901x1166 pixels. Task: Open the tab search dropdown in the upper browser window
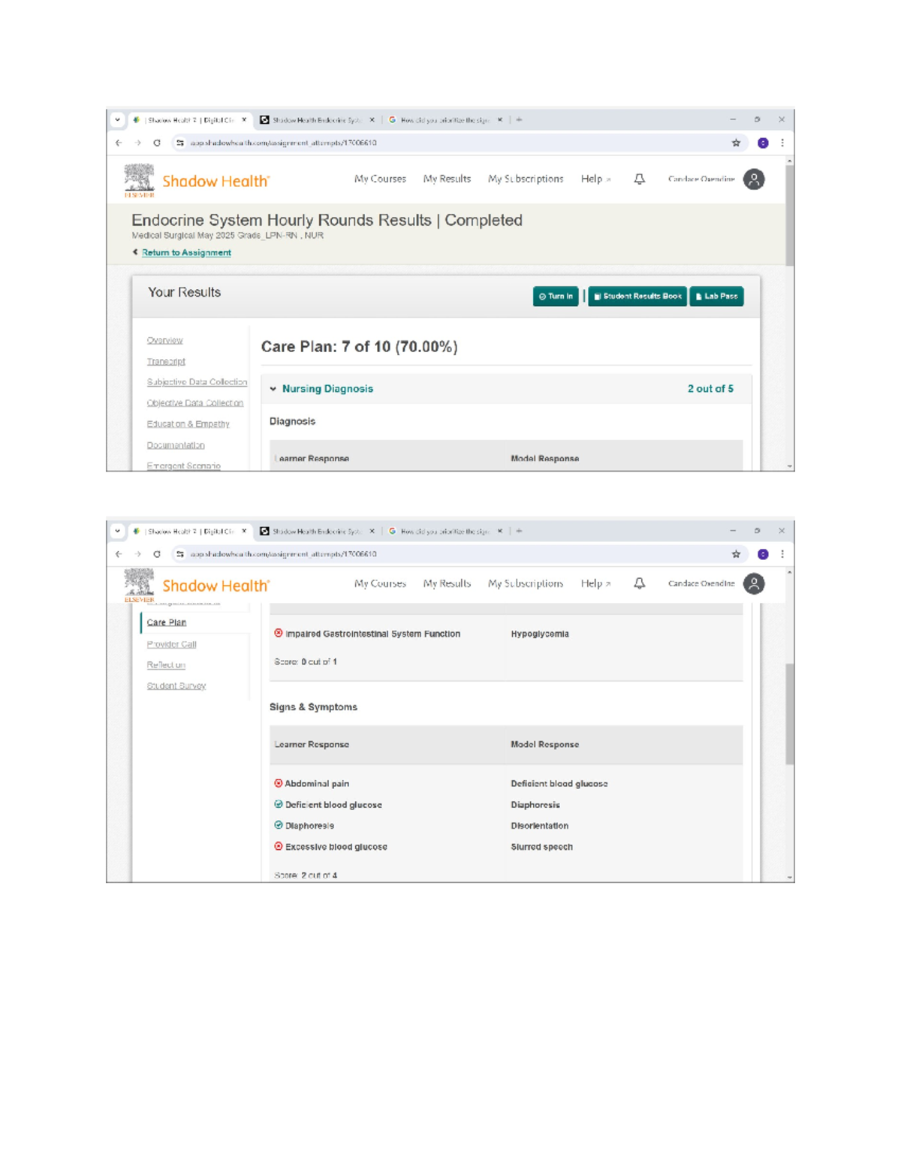(x=118, y=119)
